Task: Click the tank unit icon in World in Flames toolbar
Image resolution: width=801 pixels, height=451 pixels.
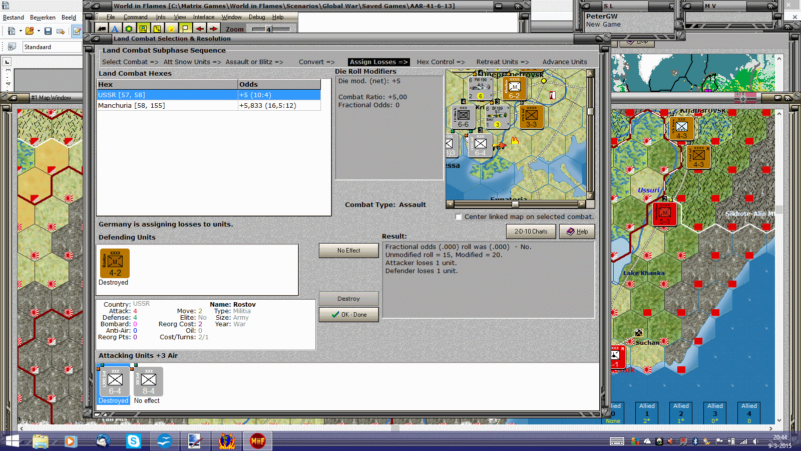Action: coord(102,29)
